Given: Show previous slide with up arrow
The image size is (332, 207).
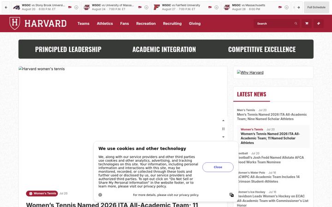Looking at the screenshot, I should click(x=223, y=121).
